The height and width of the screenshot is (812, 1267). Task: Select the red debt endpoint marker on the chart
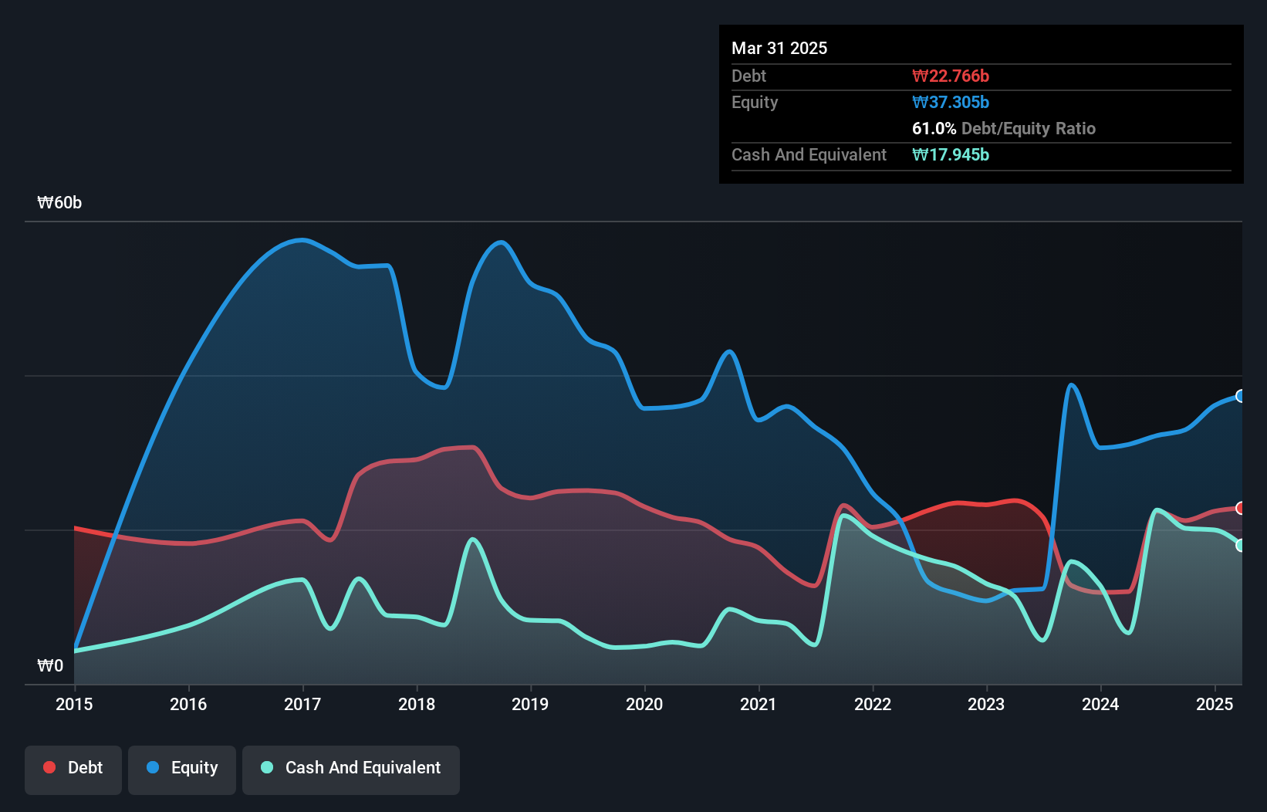(x=1240, y=509)
